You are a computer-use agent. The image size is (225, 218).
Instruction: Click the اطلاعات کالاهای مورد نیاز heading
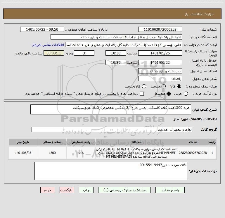[195, 119]
